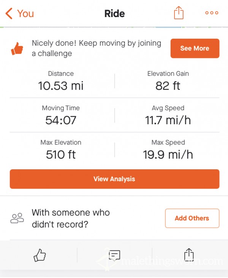The width and height of the screenshot is (228, 278).
Task: Select the Max Elevation 510 ft stat
Action: [61, 150]
